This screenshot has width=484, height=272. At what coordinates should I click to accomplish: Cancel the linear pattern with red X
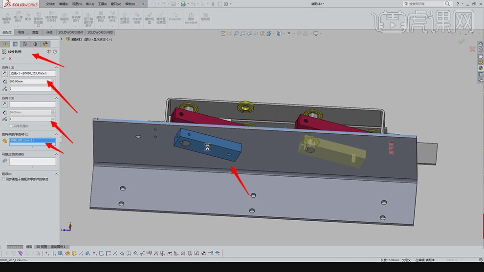[10, 59]
